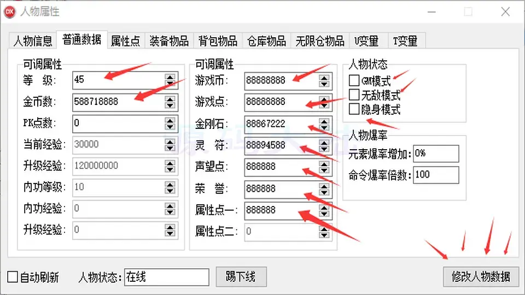Image resolution: width=525 pixels, height=295 pixels.
Task: Increase PK点数 with the up spinner arrow
Action: point(170,120)
